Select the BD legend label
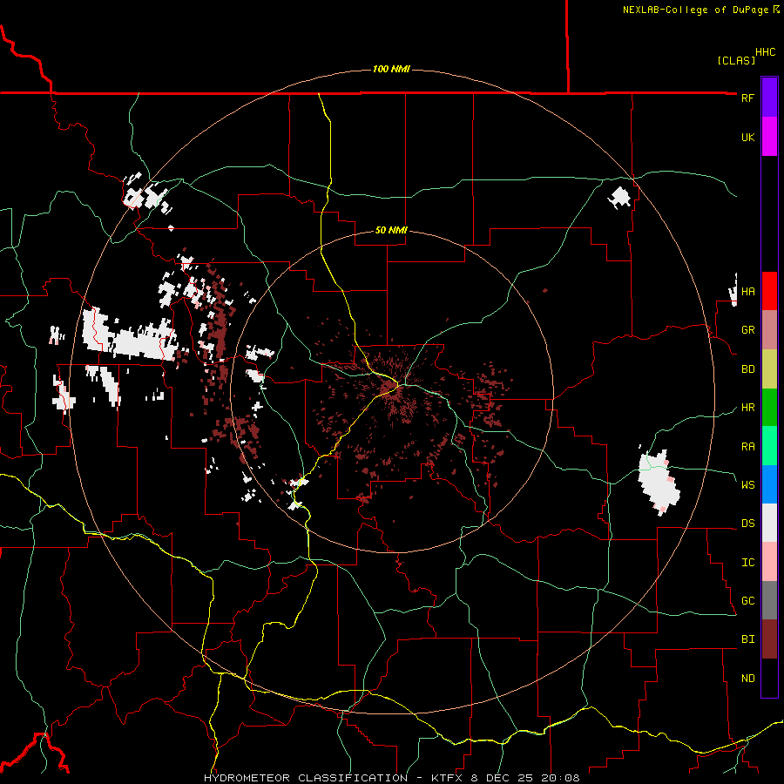The height and width of the screenshot is (784, 784). [x=747, y=368]
